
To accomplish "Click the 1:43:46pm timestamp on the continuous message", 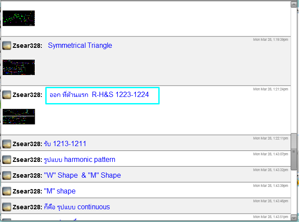I will [x=270, y=201].
